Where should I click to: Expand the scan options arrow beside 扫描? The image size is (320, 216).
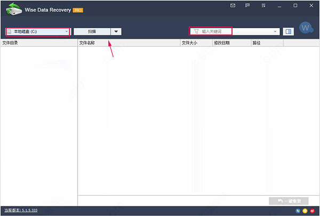pos(116,31)
